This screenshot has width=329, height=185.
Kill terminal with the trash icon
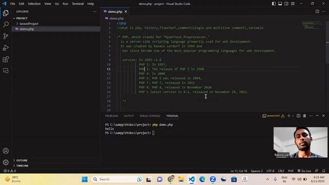point(304,116)
